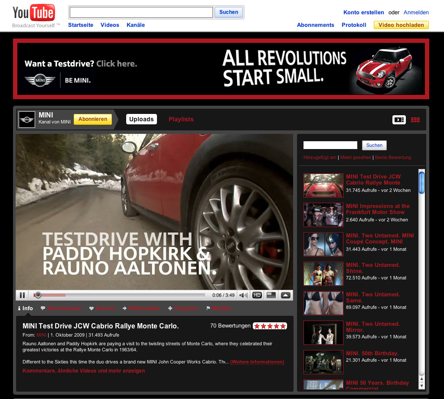Sort by Meist gesehen
The height and width of the screenshot is (399, 444).
click(x=356, y=157)
